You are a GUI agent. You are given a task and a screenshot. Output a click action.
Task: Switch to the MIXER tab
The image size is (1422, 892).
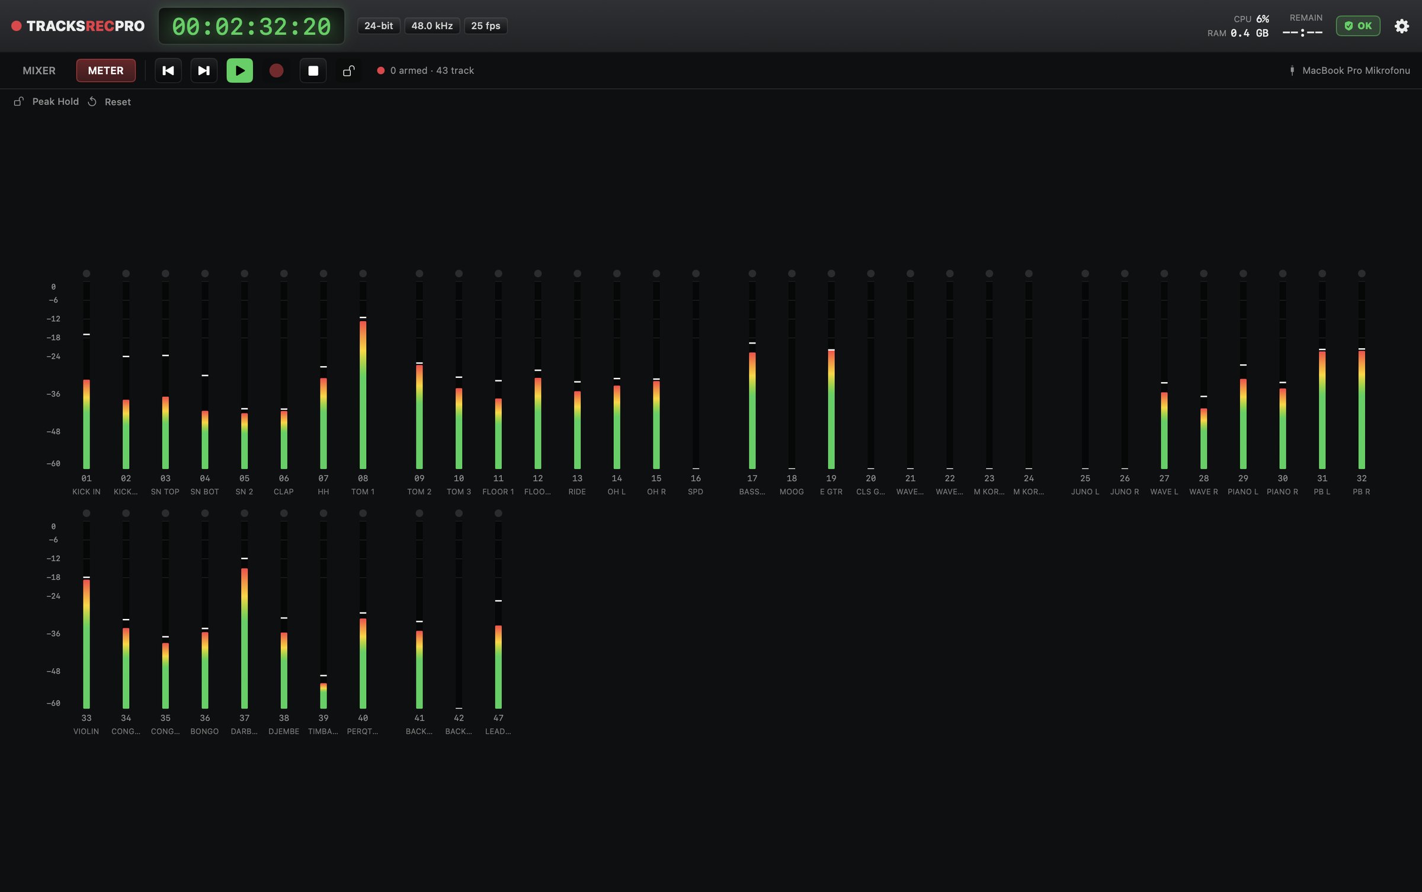coord(39,70)
